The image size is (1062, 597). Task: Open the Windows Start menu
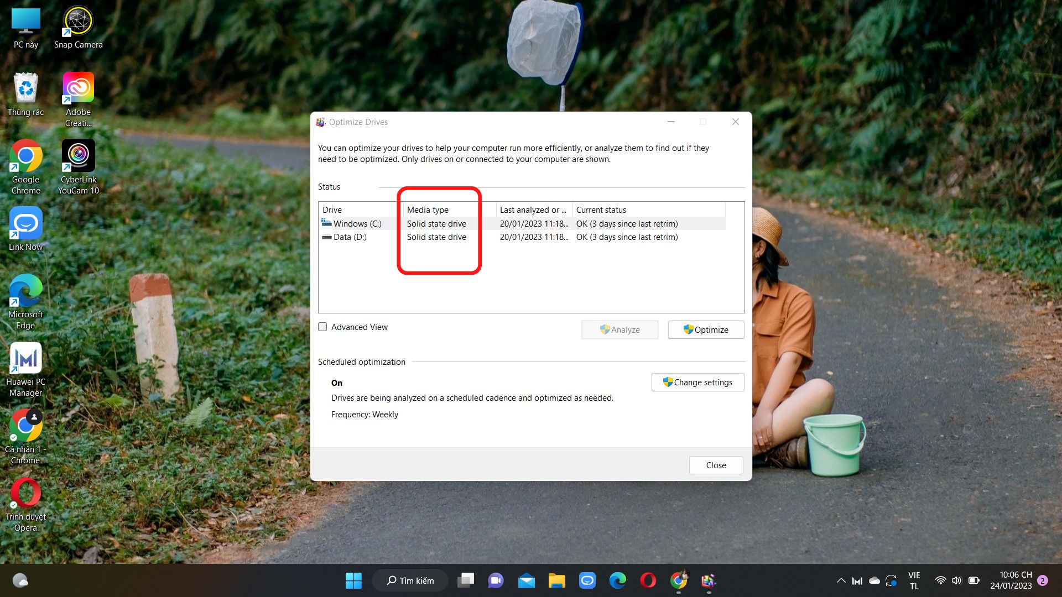coord(353,580)
